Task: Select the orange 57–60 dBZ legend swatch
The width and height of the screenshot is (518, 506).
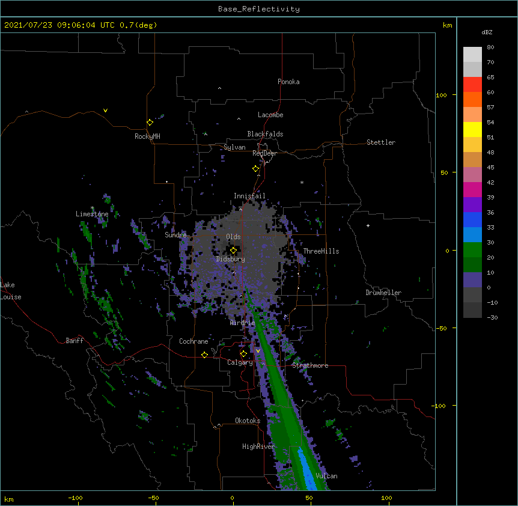Action: tap(472, 99)
